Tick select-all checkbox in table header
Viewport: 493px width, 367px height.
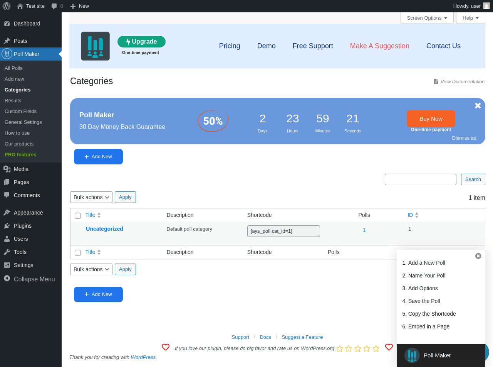coord(78,216)
